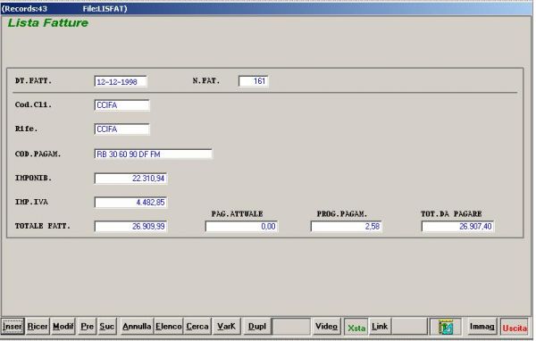Viewport: 536px width, 341px height.
Task: Click the TOT.DA PAGARE label
Action: coord(451,214)
